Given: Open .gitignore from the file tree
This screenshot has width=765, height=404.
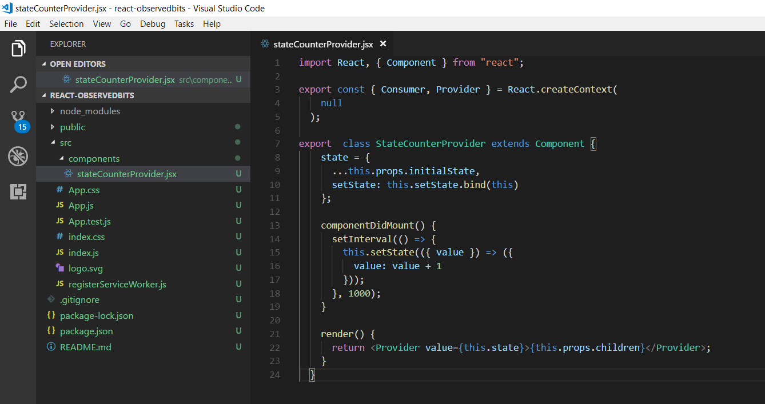Looking at the screenshot, I should pos(79,299).
